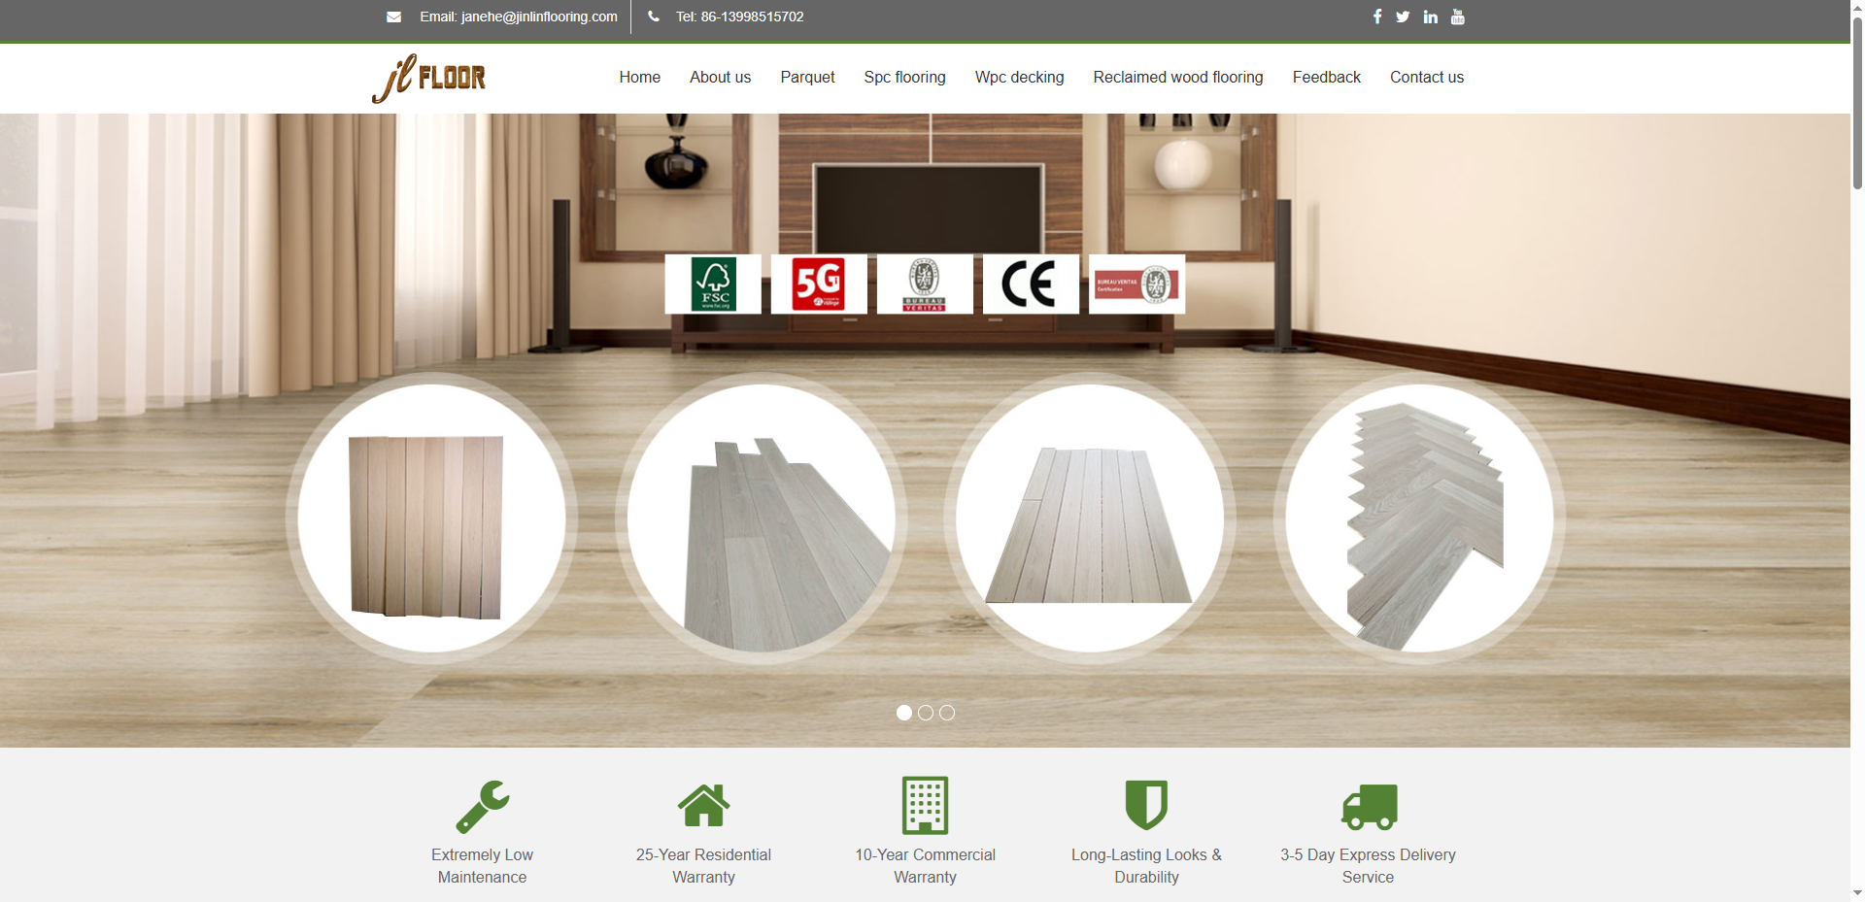1865x902 pixels.
Task: Switch to the third carousel slide dot
Action: pyautogui.click(x=947, y=713)
